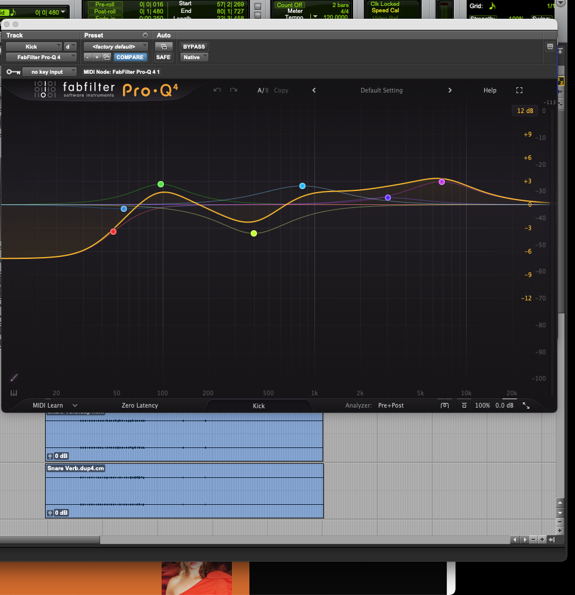The image size is (575, 595).
Task: Toggle the Post-roll button
Action: pos(105,11)
